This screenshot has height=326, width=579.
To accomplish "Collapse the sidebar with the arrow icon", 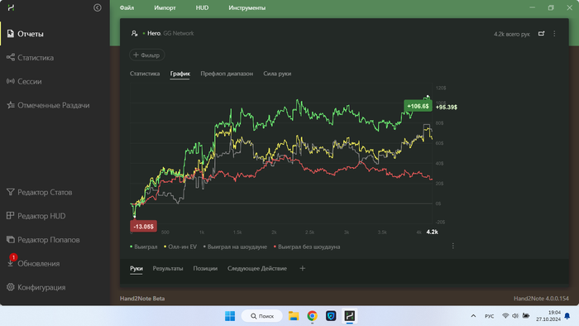I will (x=97, y=7).
